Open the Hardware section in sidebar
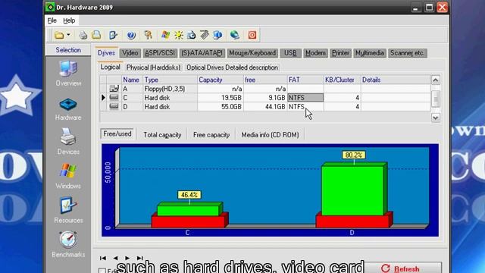The height and width of the screenshot is (273, 485). (68, 109)
